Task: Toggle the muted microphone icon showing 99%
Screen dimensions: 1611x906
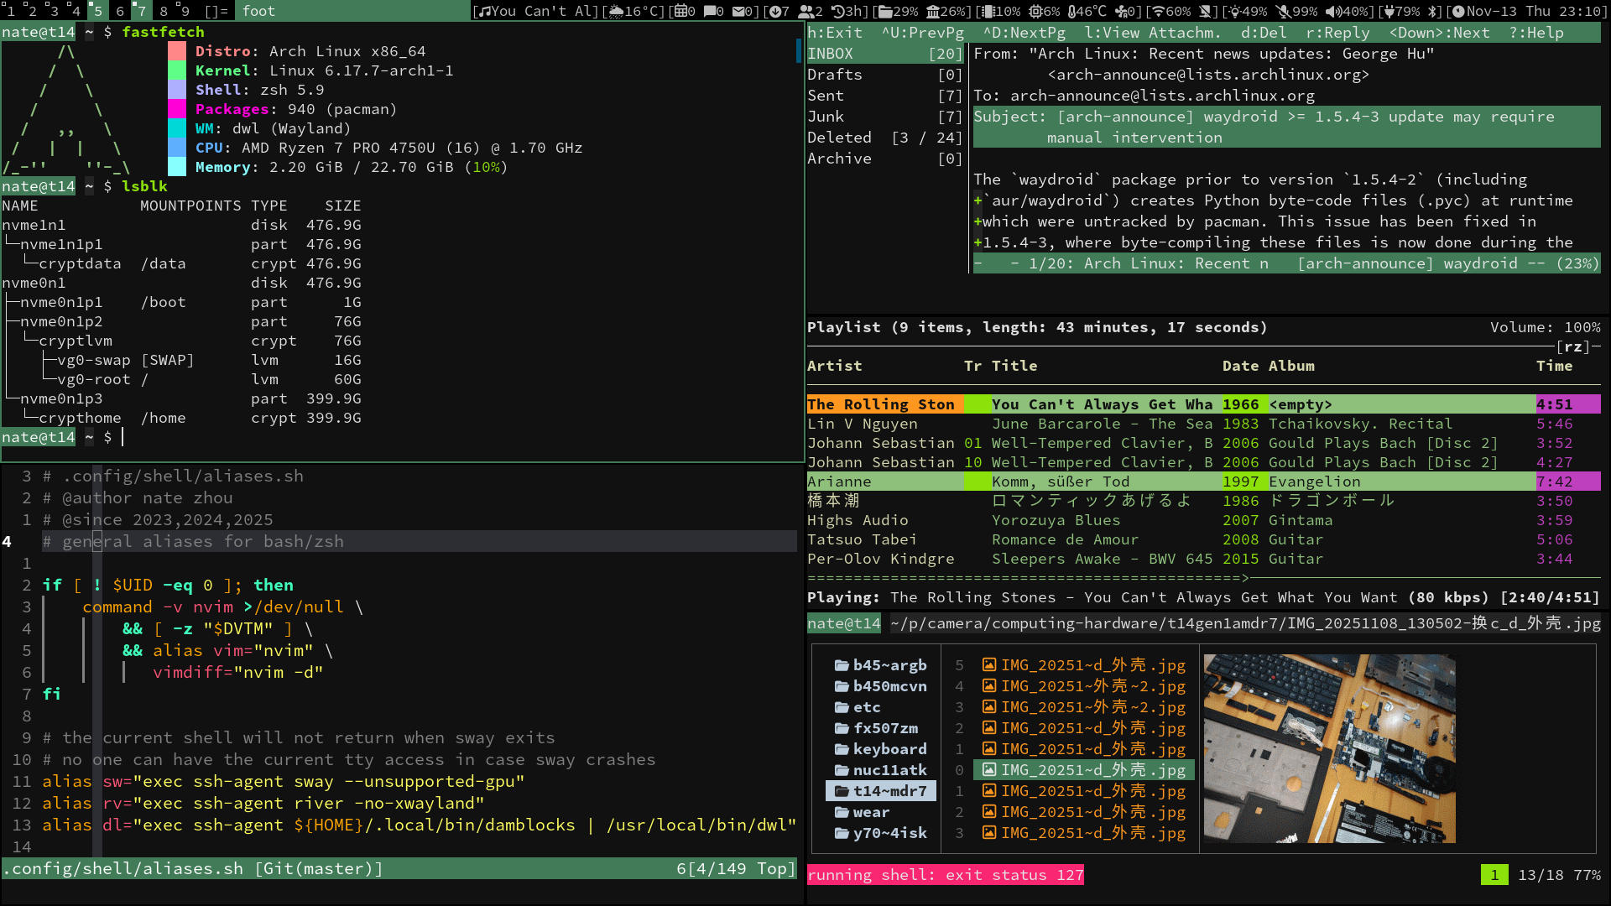Action: tap(1283, 11)
